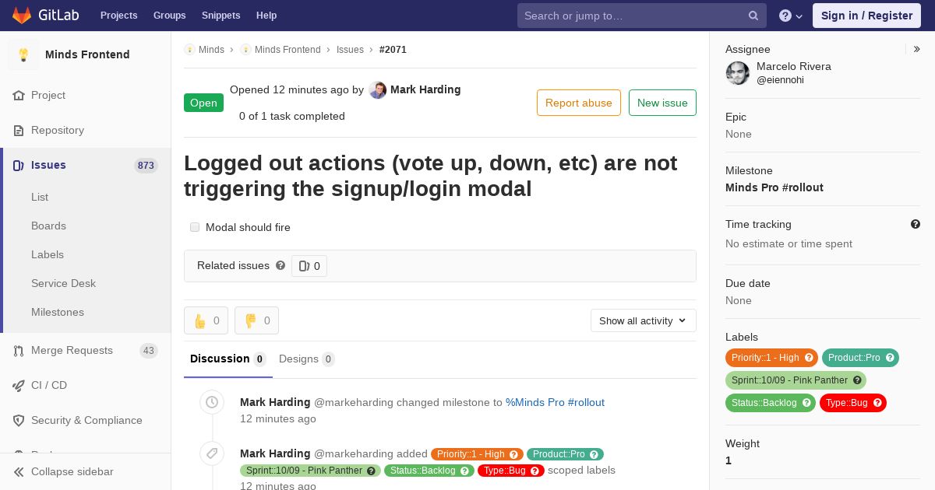Viewport: 935px width, 490px height.
Task: Switch to the Designs tab
Action: click(298, 359)
